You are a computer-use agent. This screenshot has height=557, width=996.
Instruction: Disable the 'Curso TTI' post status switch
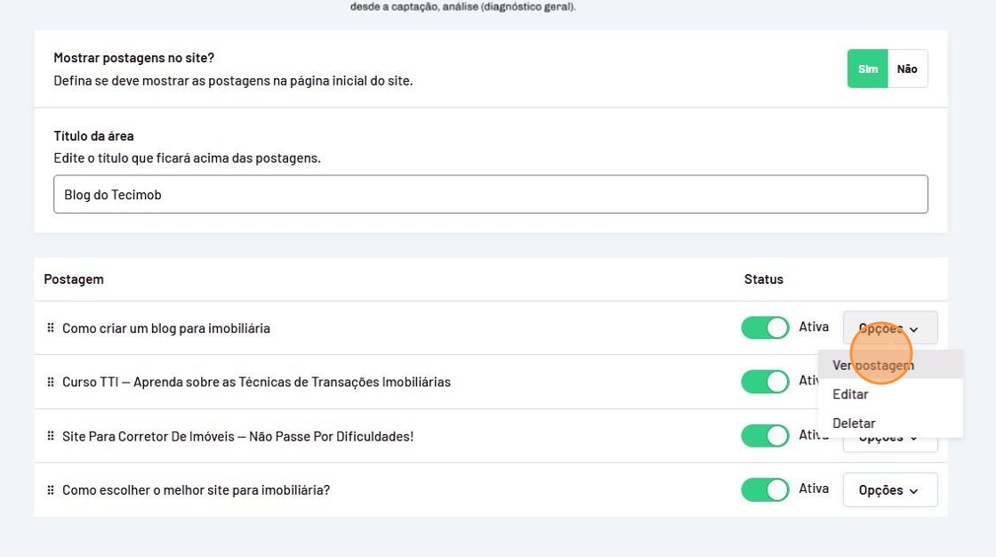[765, 382]
